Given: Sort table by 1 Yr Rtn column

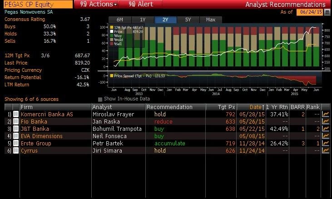Looking at the screenshot, I should (x=277, y=107).
